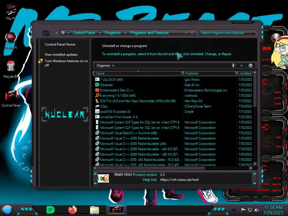Launch Firefox from the taskbar

[x=73, y=210]
